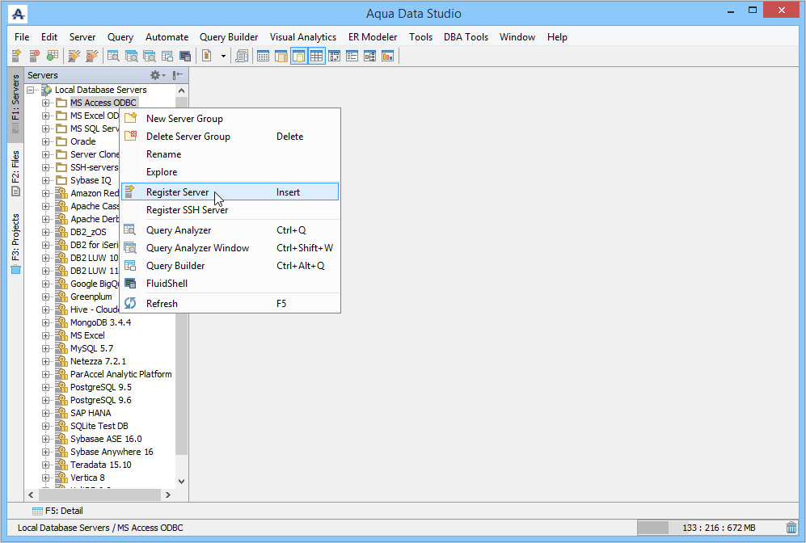Select Query Analyzer Window in context menu

[x=230, y=248]
